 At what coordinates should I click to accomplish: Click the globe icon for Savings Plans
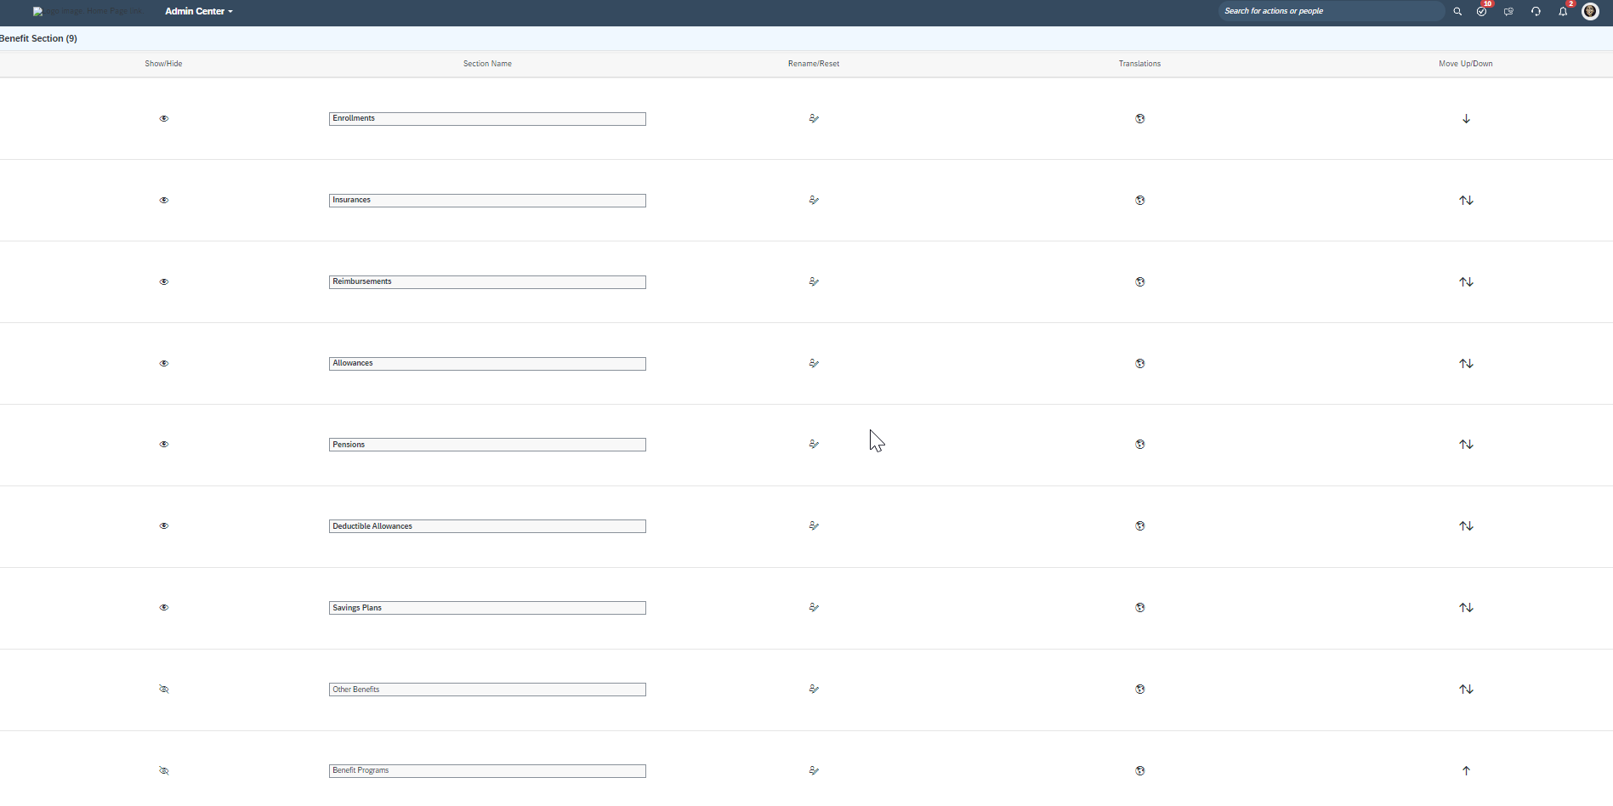coord(1140,608)
